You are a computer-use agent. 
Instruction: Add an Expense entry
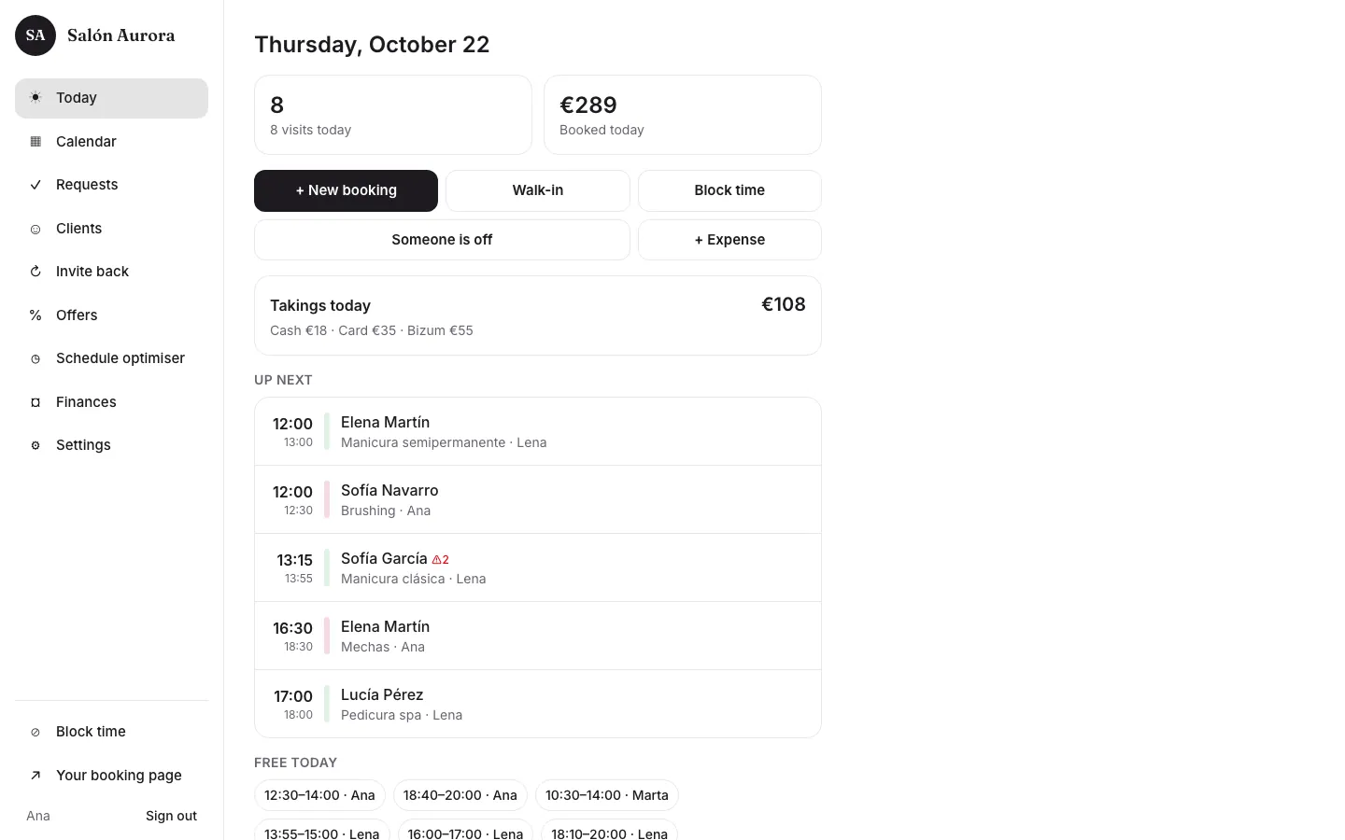coord(729,240)
